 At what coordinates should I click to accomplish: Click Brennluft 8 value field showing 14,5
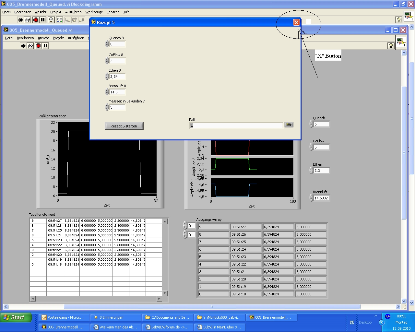click(117, 92)
